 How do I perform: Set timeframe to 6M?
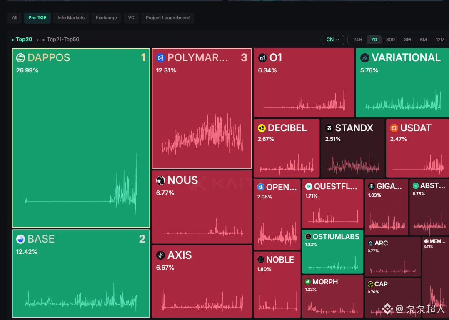click(x=423, y=40)
